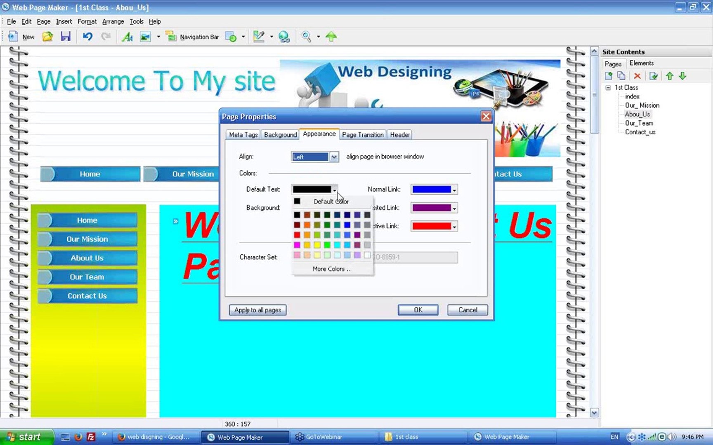Pick the red swatch in the palette
Viewport: 713px width, 445px height.
[x=297, y=235]
